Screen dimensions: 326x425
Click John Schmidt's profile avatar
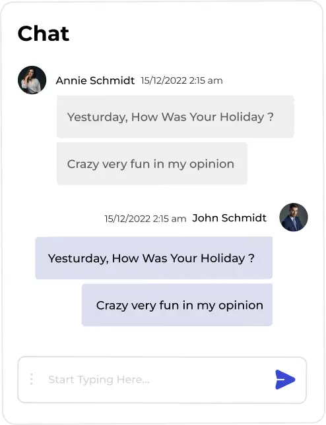(x=294, y=217)
